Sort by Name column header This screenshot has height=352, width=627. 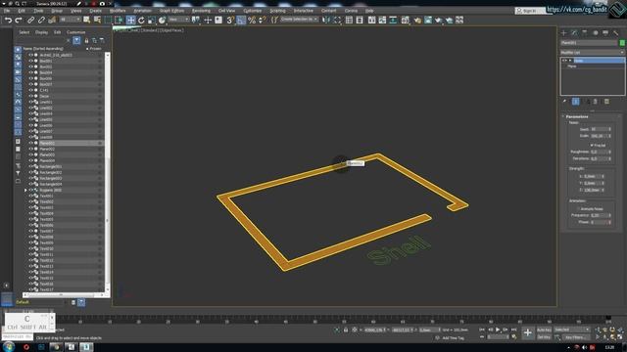pos(43,49)
